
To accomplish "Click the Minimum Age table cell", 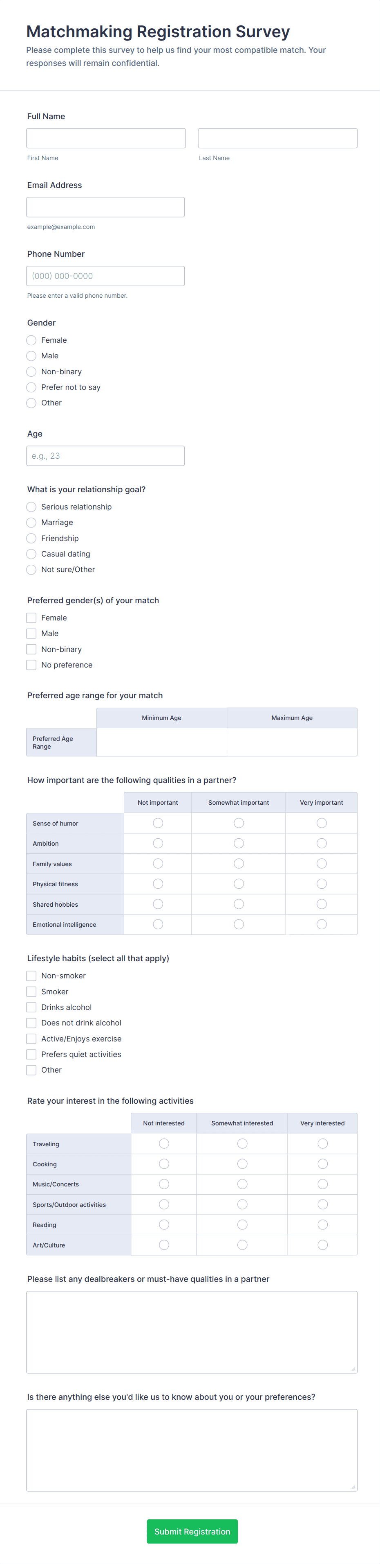I will [x=162, y=742].
